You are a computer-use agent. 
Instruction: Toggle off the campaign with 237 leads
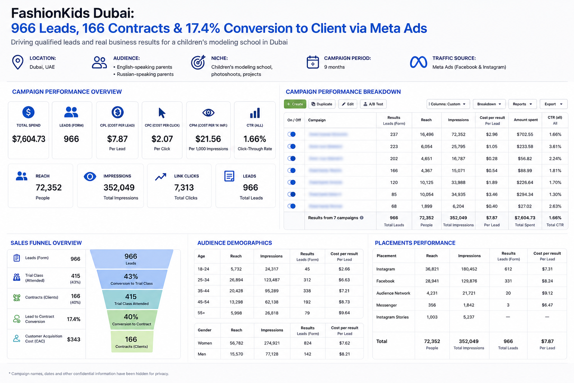291,134
